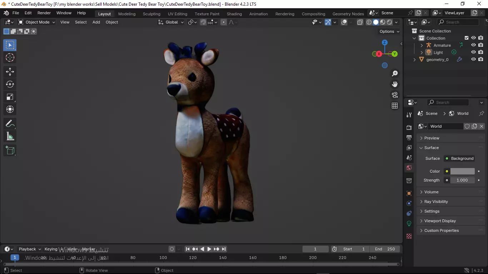Viewport: 488px width, 274px height.
Task: Click the Z axis on navigation gizmo
Action: coord(384,42)
